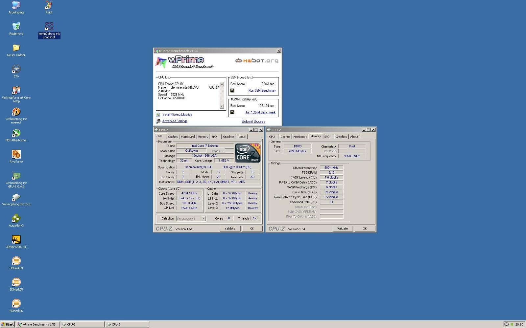Image resolution: width=526 pixels, height=328 pixels.
Task: Open the Arbeitsplatz desktop icon
Action: [x=16, y=5]
